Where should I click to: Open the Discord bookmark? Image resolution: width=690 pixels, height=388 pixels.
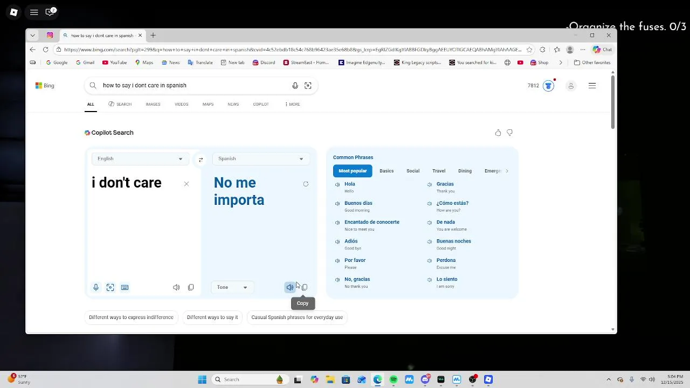(264, 63)
